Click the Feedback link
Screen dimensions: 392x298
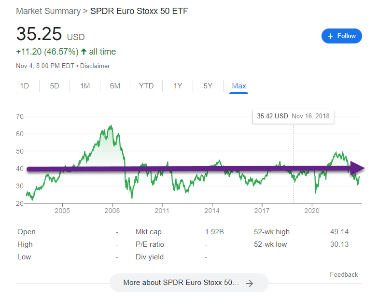click(344, 274)
